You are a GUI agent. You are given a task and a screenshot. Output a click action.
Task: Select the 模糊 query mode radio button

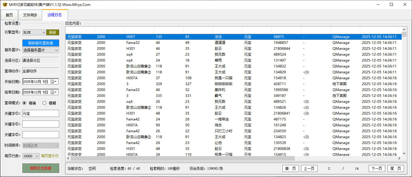point(44,103)
